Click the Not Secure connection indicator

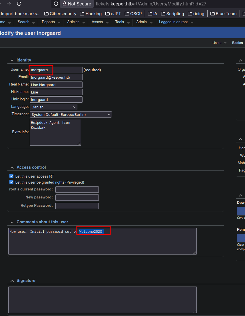(77, 4)
